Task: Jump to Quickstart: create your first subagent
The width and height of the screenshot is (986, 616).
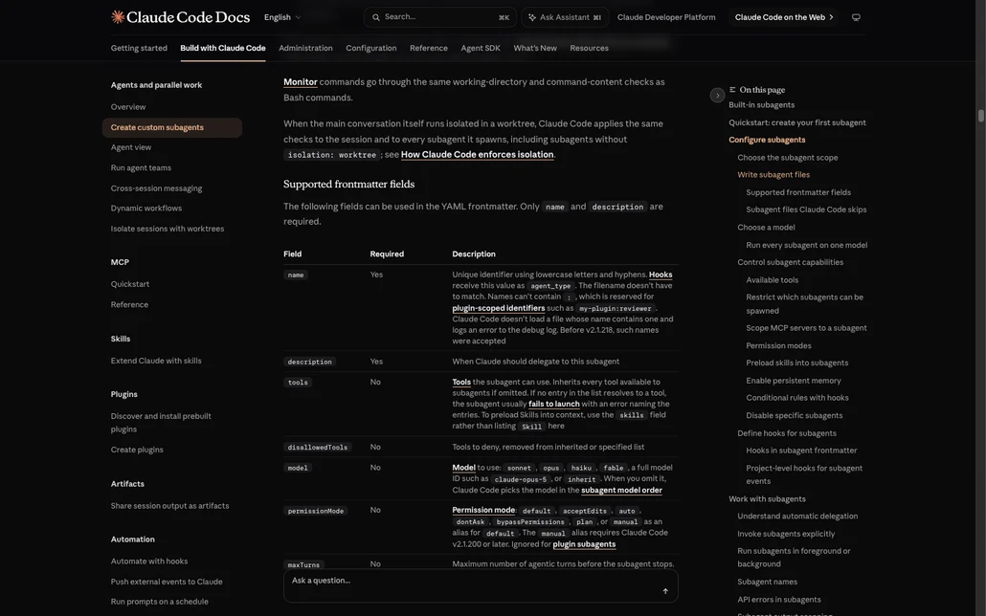Action: coord(797,122)
